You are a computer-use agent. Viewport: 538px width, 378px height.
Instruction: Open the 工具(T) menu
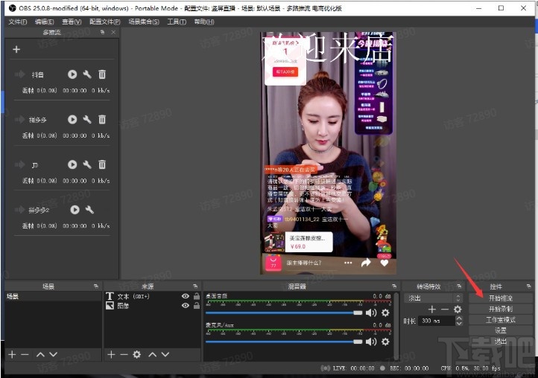coord(177,22)
